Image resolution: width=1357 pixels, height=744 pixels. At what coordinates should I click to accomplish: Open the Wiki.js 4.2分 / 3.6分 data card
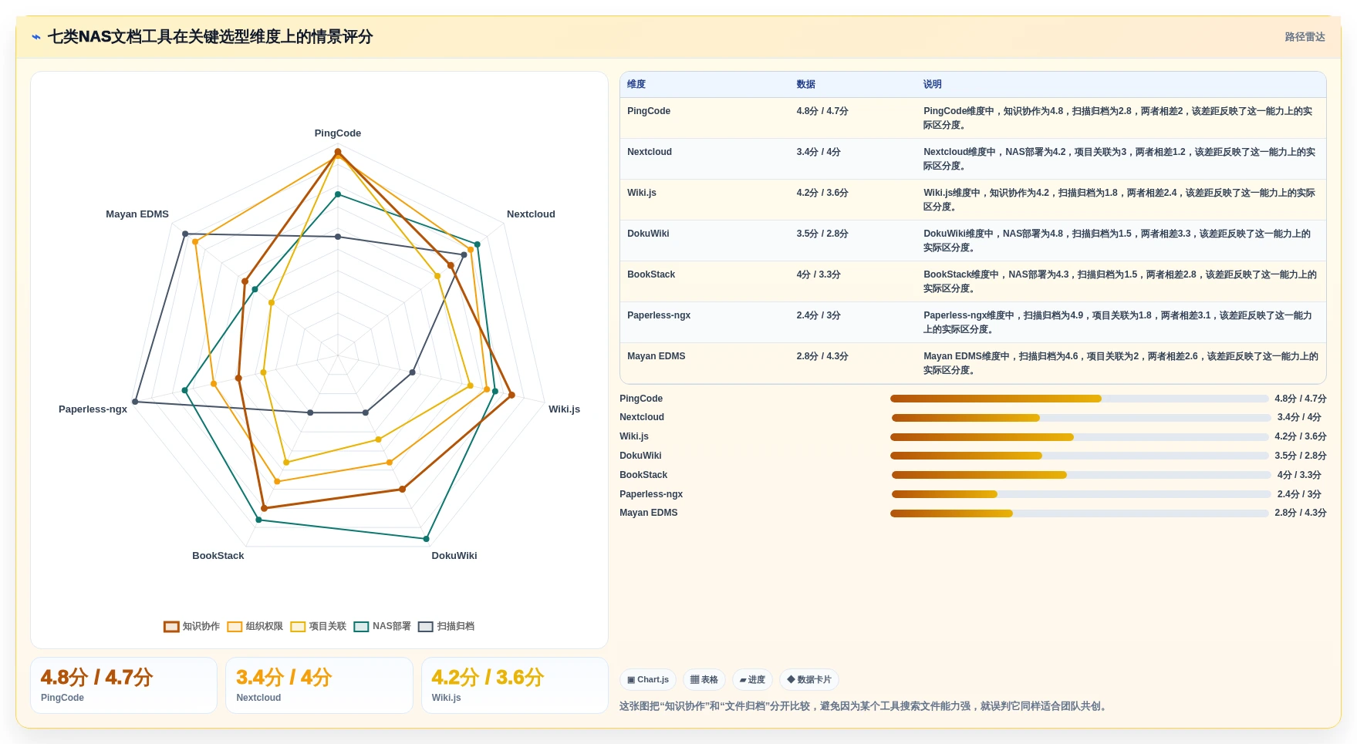[515, 685]
